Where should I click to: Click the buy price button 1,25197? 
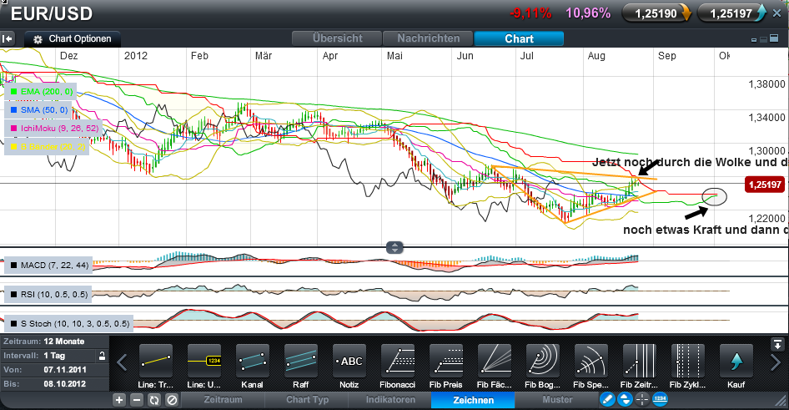[732, 13]
